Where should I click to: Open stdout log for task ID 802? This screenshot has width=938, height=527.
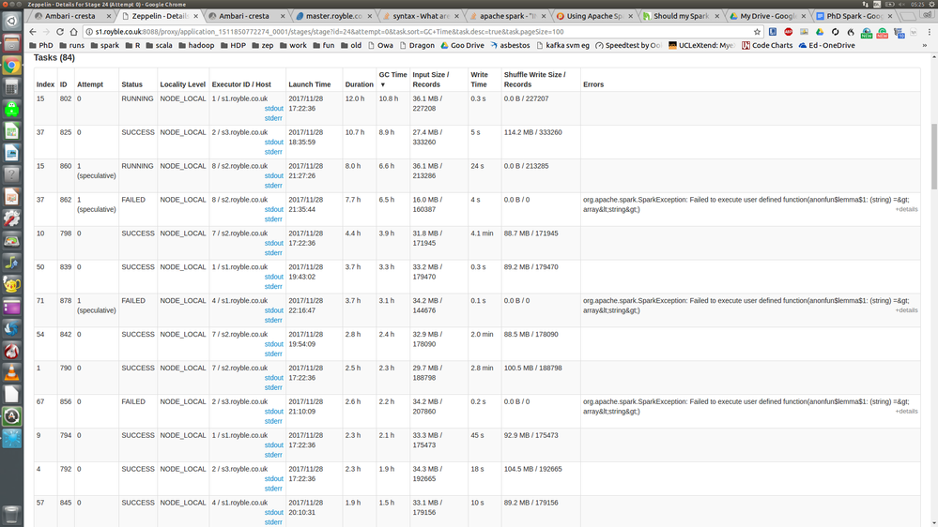[x=273, y=109]
